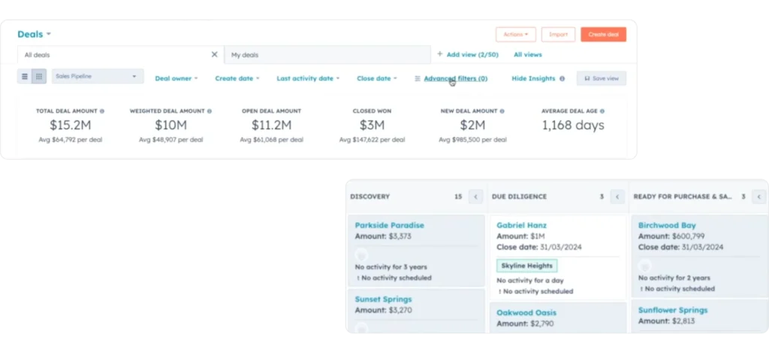Open the Actions menu
Viewport: 769px width, 340px height.
click(x=515, y=35)
